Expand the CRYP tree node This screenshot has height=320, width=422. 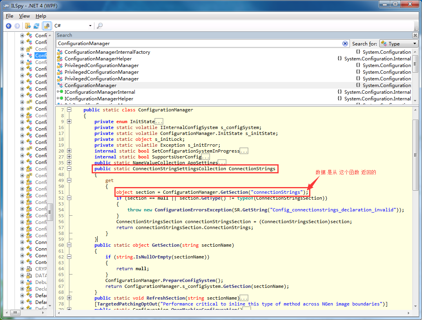[x=22, y=269]
